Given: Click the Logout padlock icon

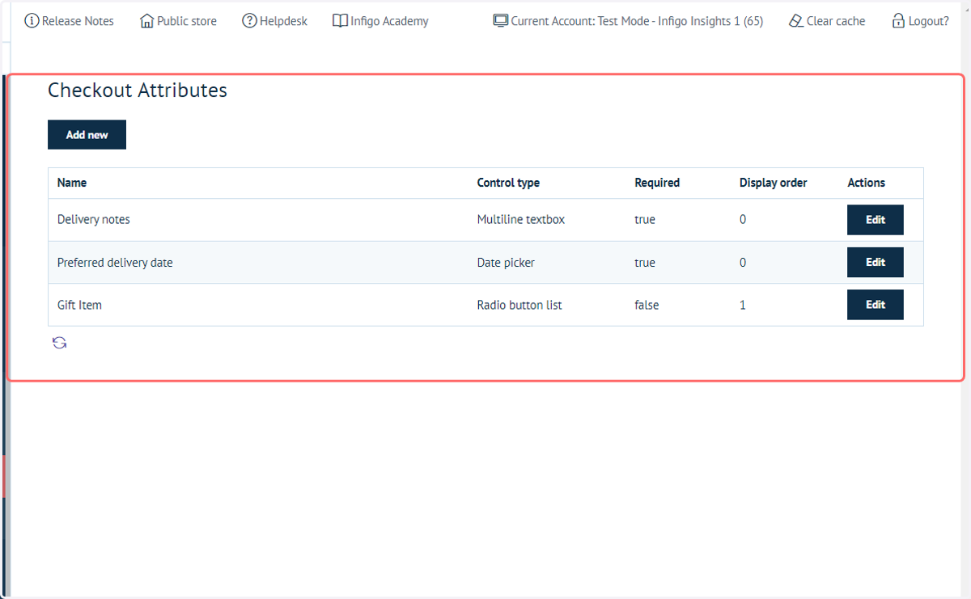Looking at the screenshot, I should [898, 21].
